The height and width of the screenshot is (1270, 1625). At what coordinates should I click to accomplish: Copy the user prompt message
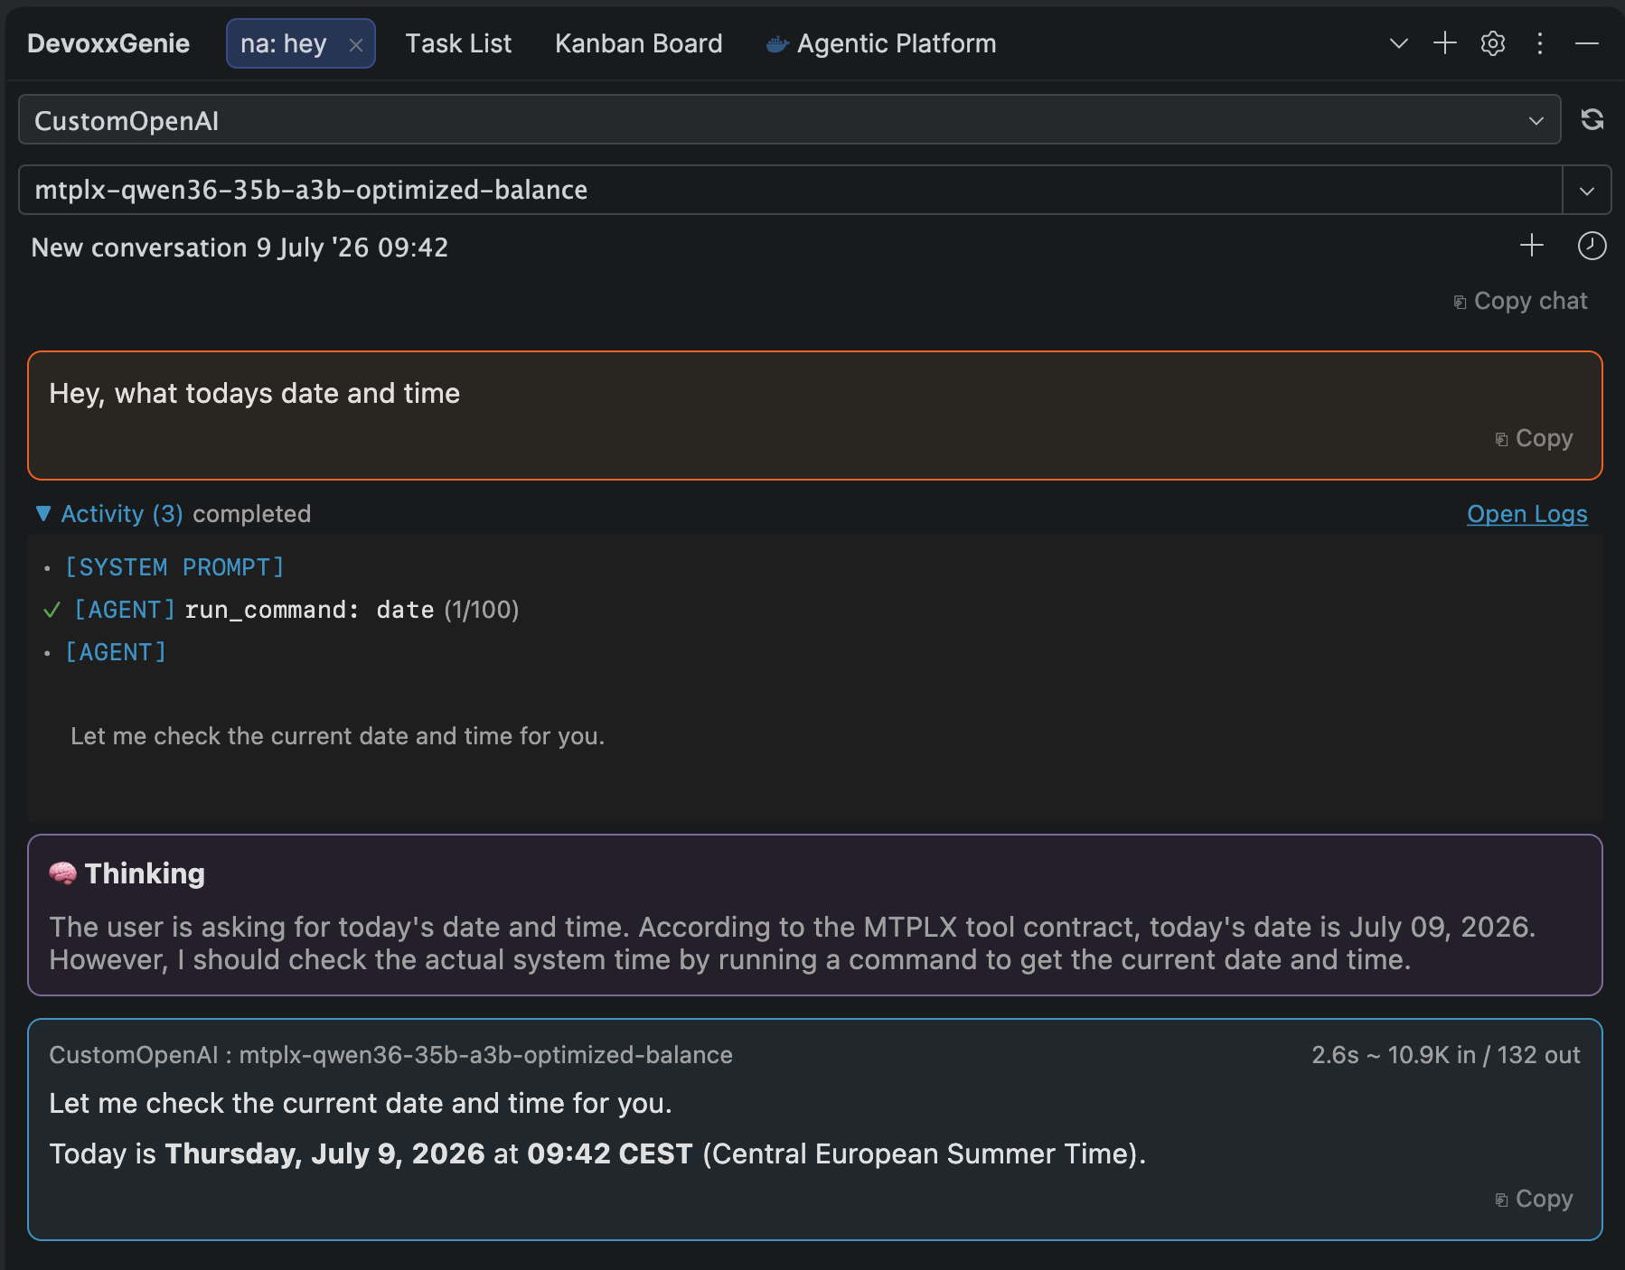coord(1534,438)
